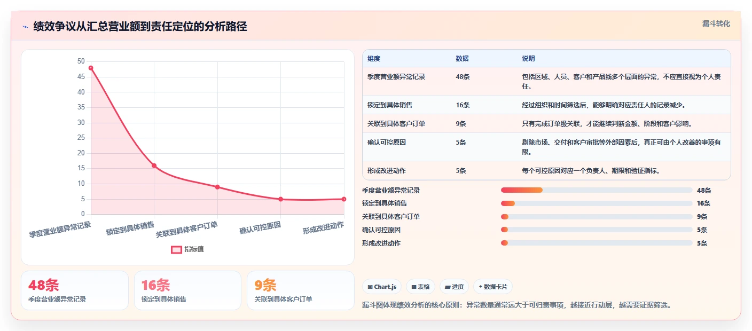Click the 表格 tag's icon
The height and width of the screenshot is (331, 752).
point(414,287)
